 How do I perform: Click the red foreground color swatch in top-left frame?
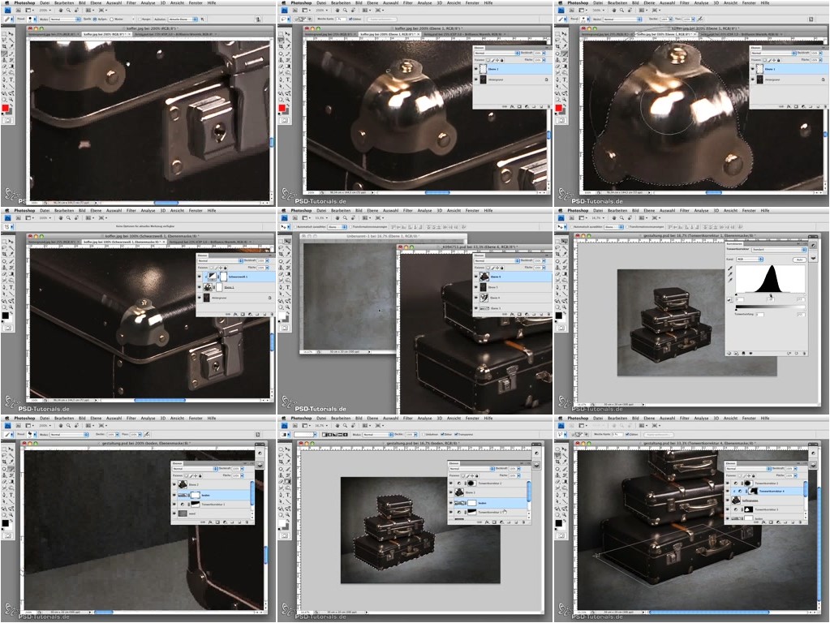tap(6, 107)
